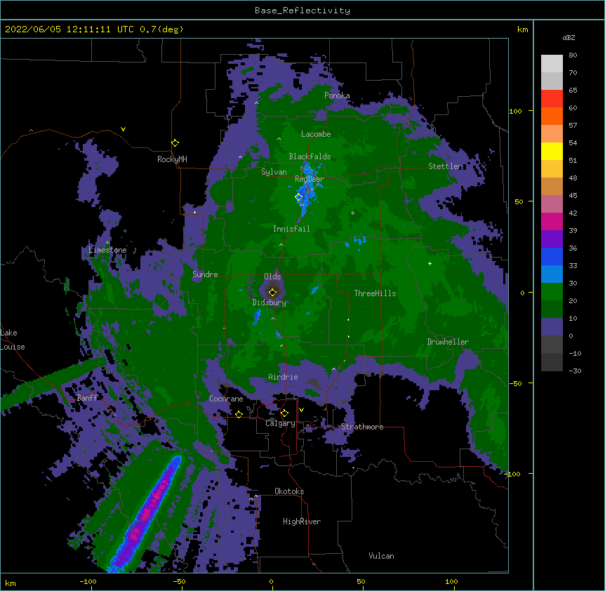Select the Didsbury label

point(270,303)
